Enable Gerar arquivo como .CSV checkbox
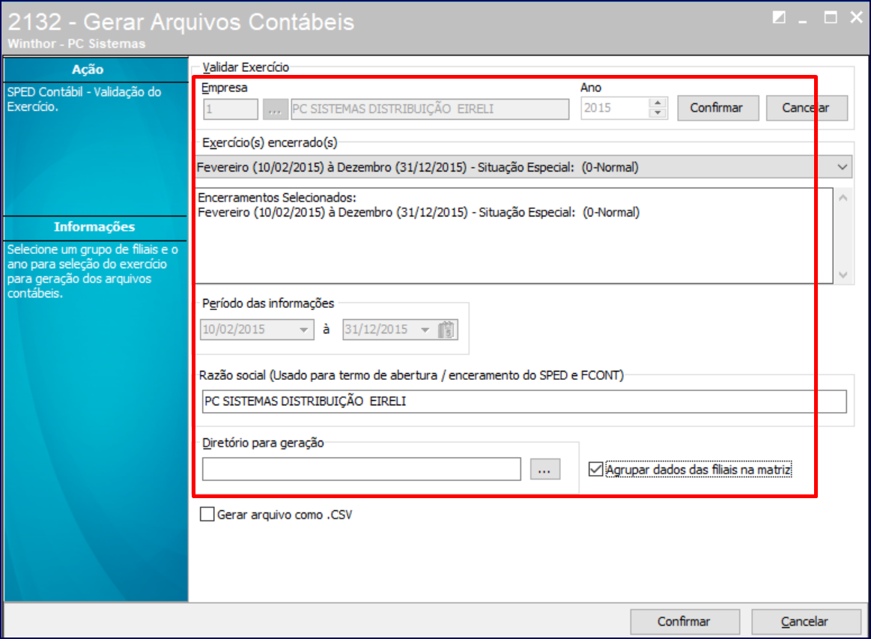 point(207,515)
